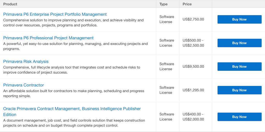Viewport: 265px width, 132px height.
Task: Buy Now for Primavera P6 Enterprise
Action: coord(239,19)
